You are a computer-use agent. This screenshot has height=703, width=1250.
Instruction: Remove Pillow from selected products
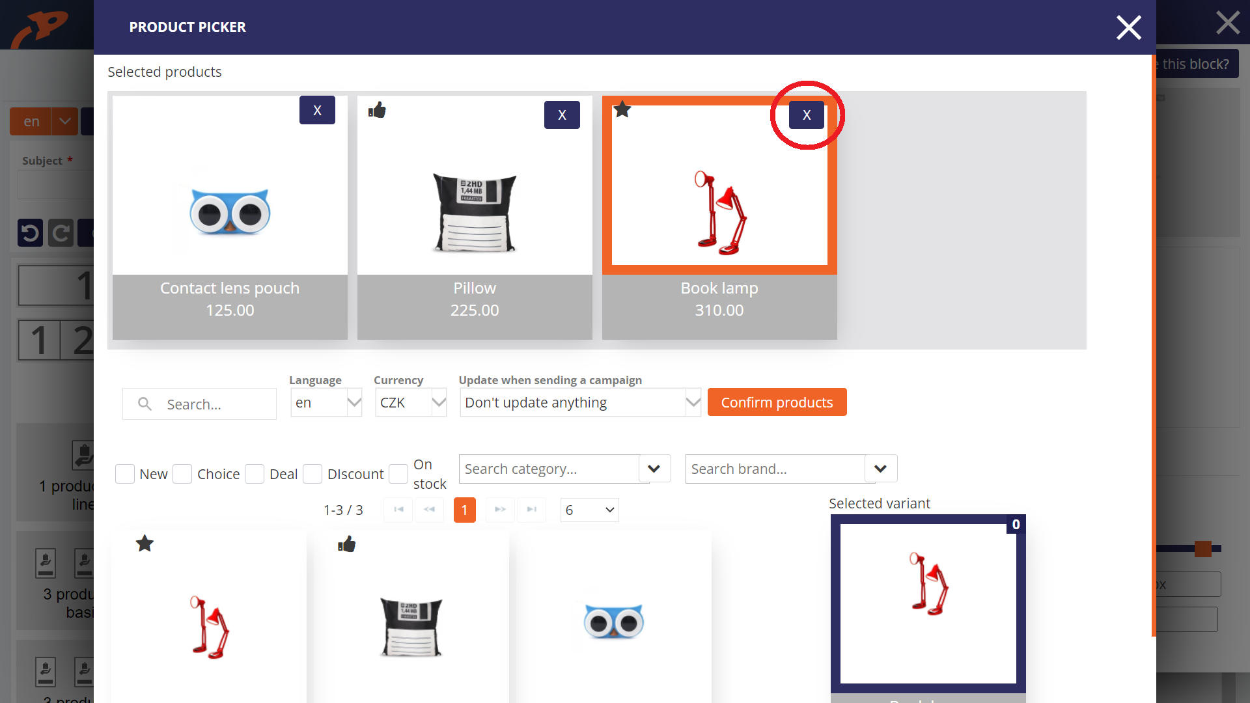click(562, 115)
